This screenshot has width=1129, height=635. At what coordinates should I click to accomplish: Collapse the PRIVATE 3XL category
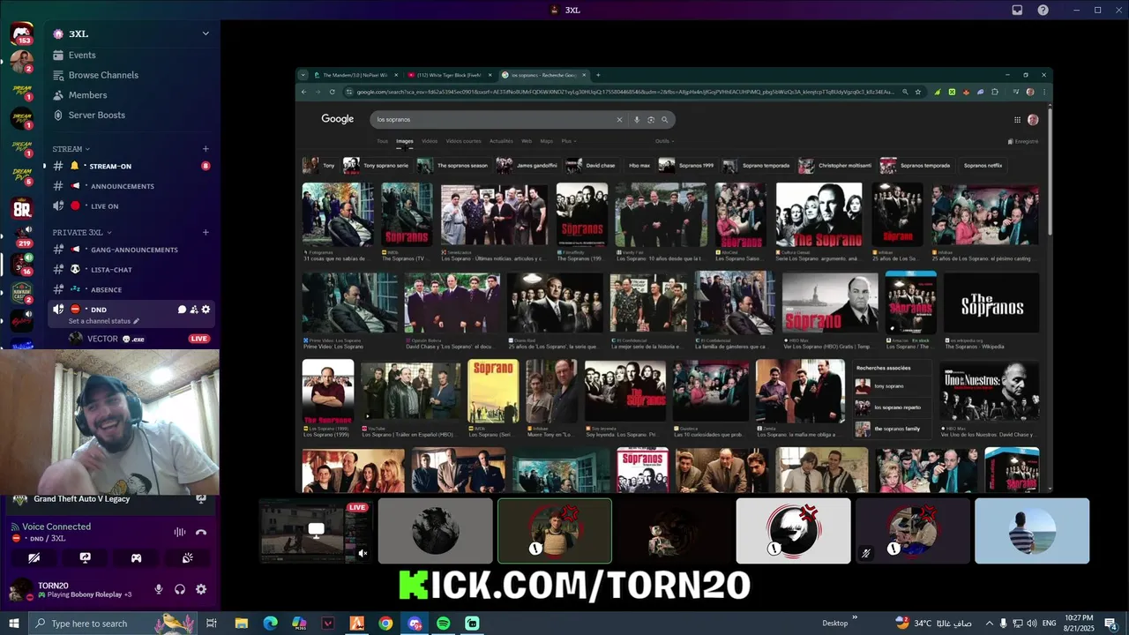coord(81,233)
